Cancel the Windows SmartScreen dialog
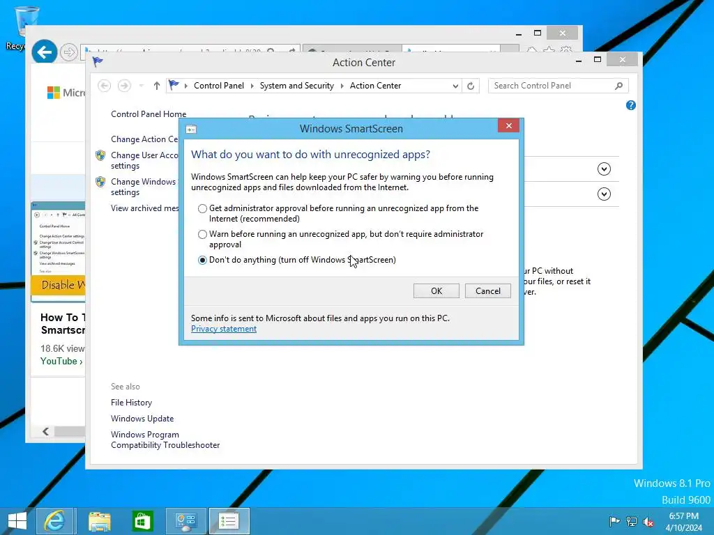Screen dimensions: 714x535 [x=487, y=291]
